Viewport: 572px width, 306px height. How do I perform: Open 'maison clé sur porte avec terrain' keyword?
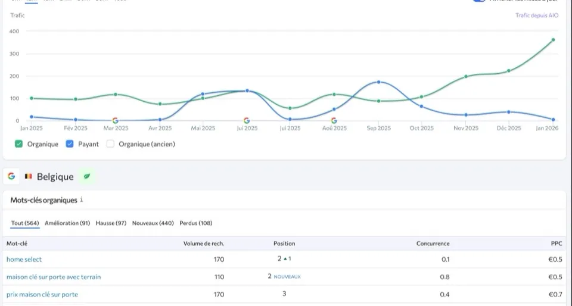(x=54, y=277)
